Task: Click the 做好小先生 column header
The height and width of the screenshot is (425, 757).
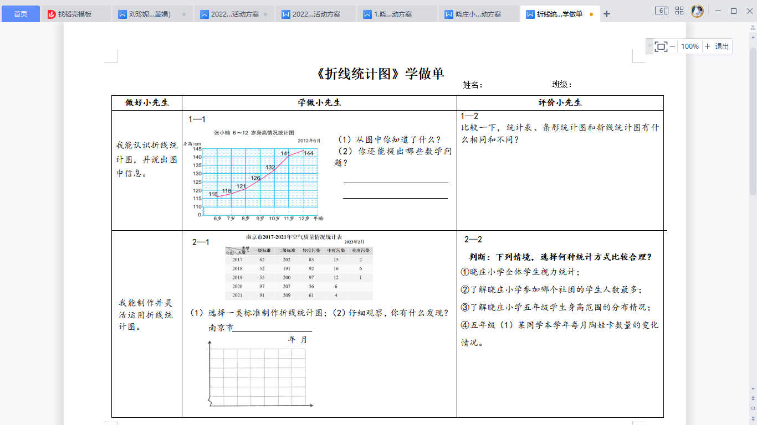Action: click(x=147, y=102)
